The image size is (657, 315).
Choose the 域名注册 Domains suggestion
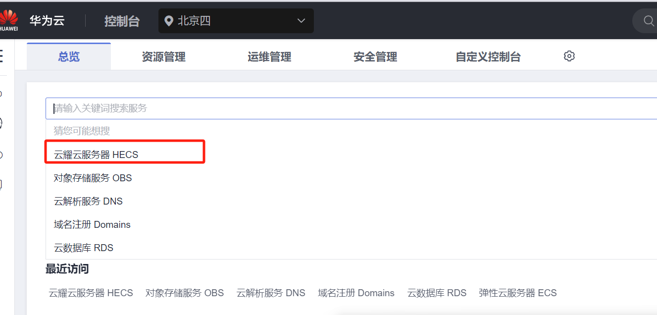coord(92,224)
